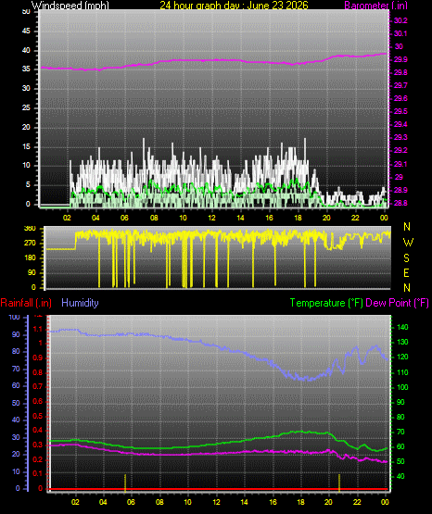Viewport: 432px width, 514px height.
Task: Select the 24 hour graph day date heading
Action: 234,5
